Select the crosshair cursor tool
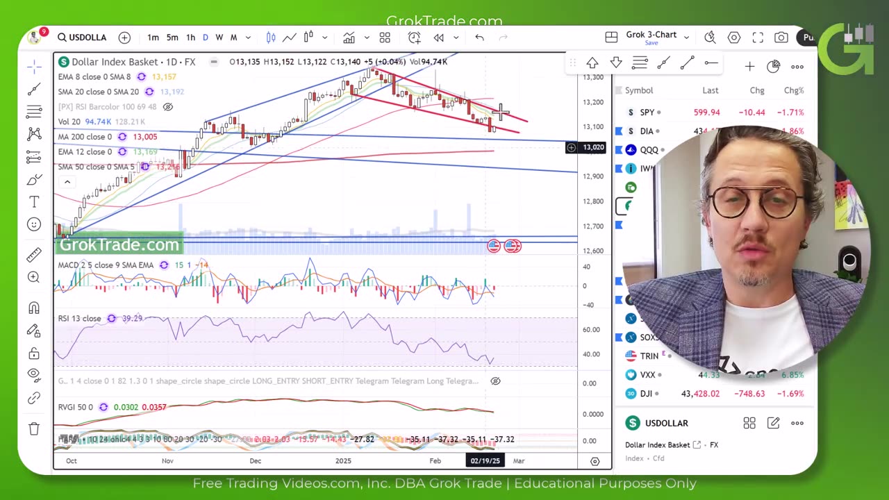The width and height of the screenshot is (889, 500). [33, 67]
